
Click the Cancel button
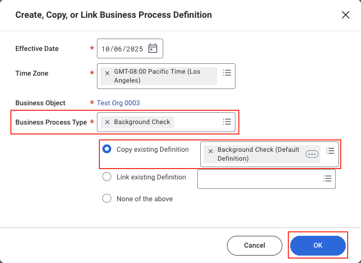click(x=255, y=246)
